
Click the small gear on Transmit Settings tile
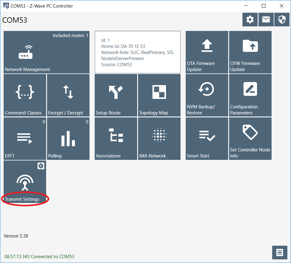41,166
